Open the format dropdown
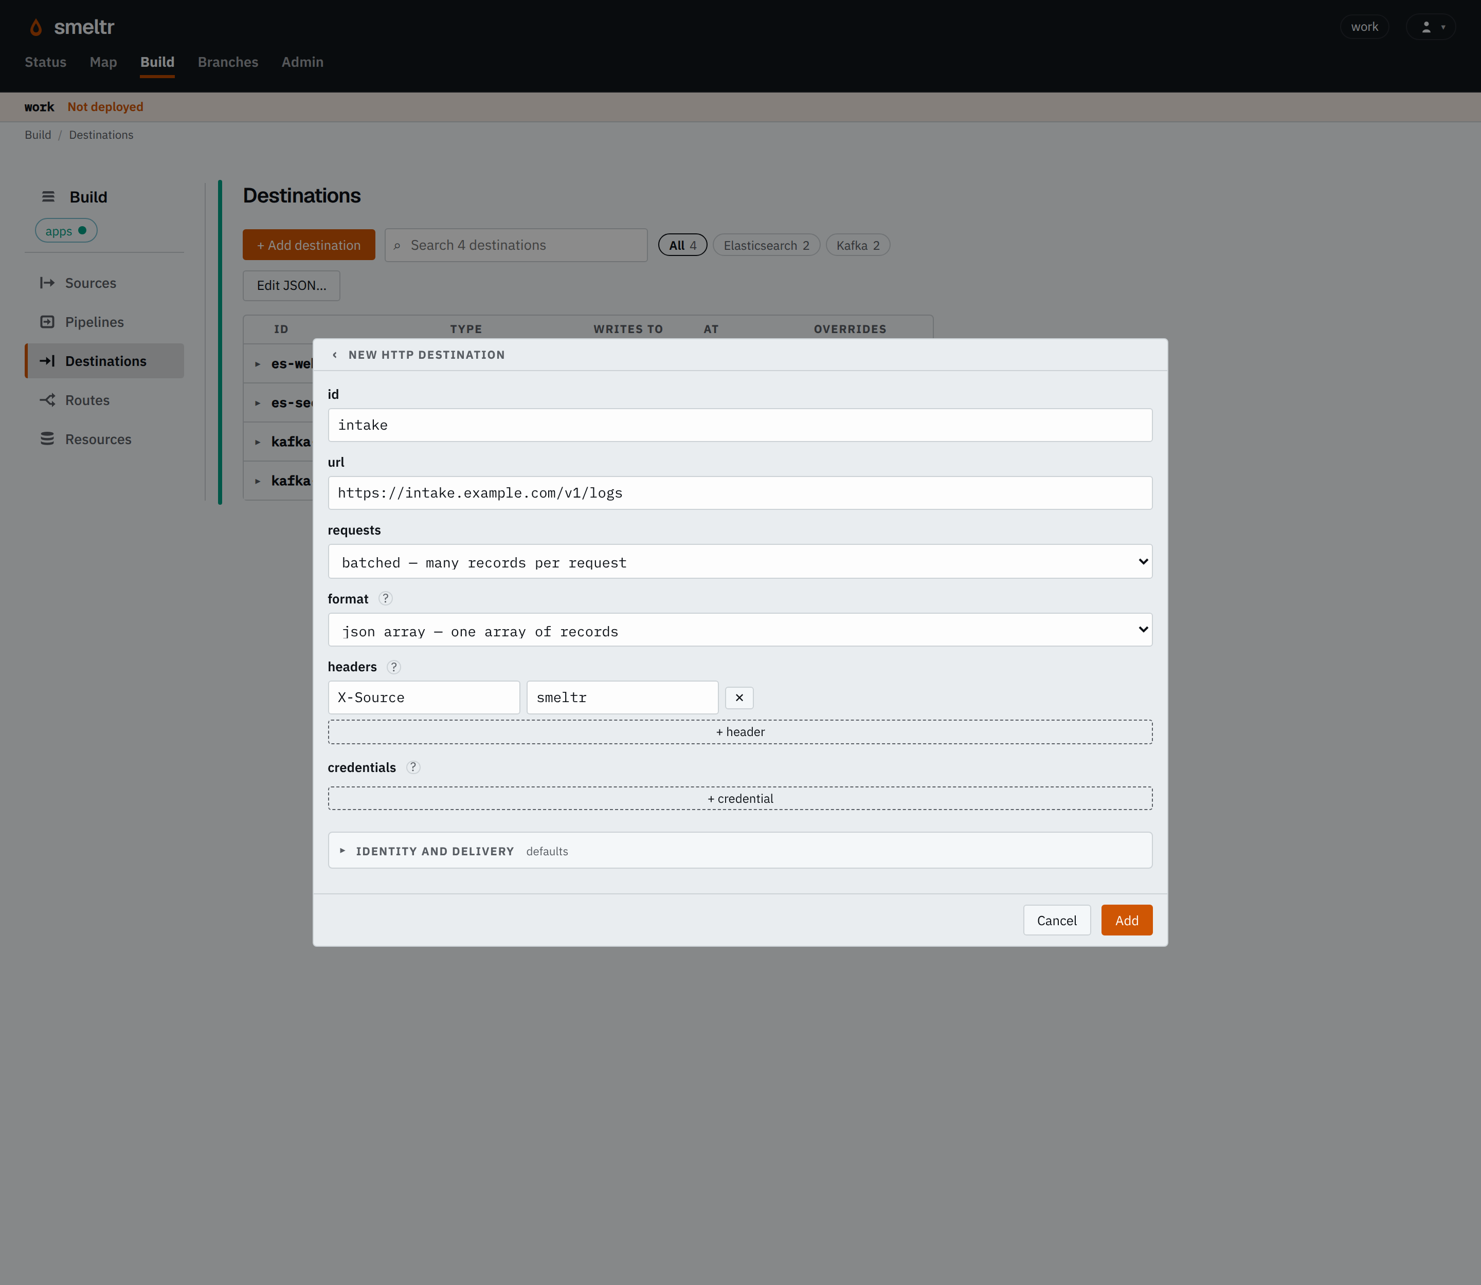Viewport: 1481px width, 1285px height. (740, 630)
